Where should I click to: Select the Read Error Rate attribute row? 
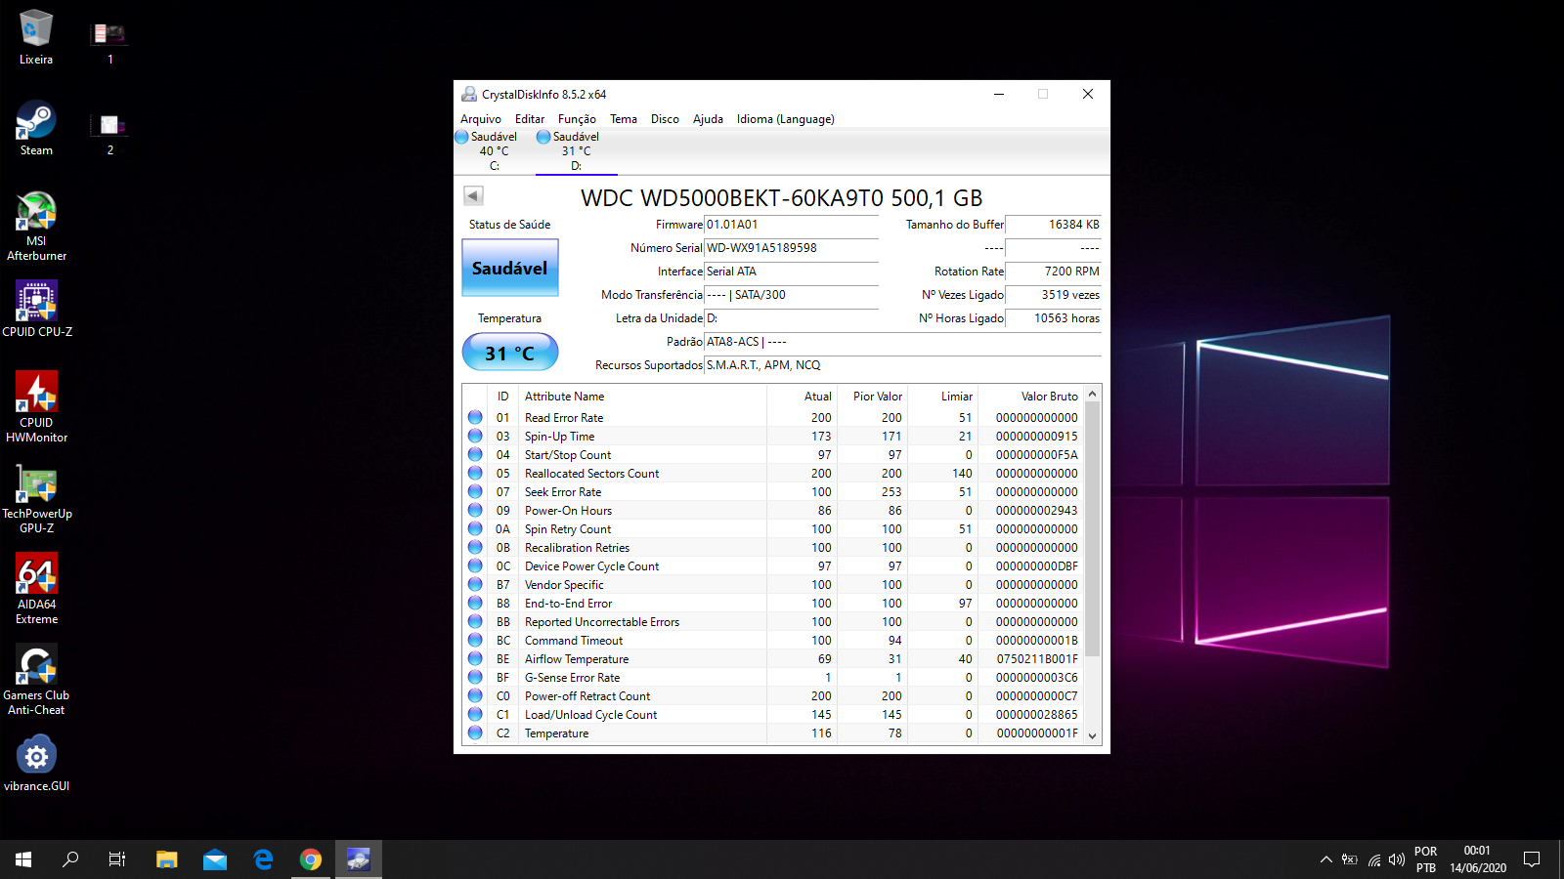pos(773,418)
